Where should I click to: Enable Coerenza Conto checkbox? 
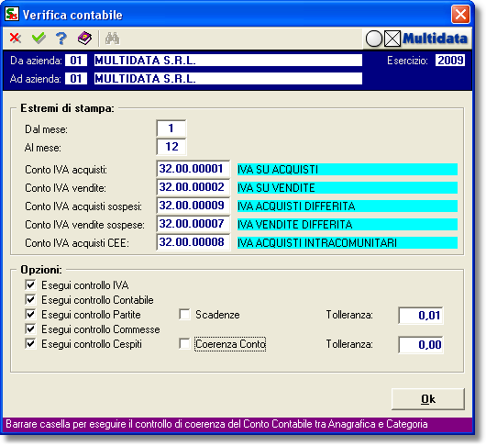184,343
